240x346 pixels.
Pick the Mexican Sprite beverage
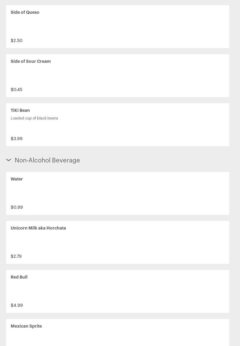(26, 326)
